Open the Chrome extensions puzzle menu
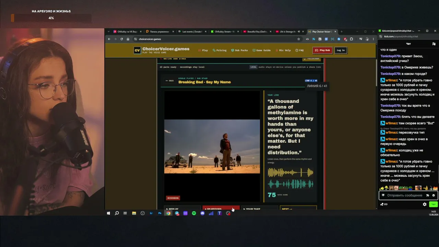The width and height of the screenshot is (439, 247). coord(352,39)
